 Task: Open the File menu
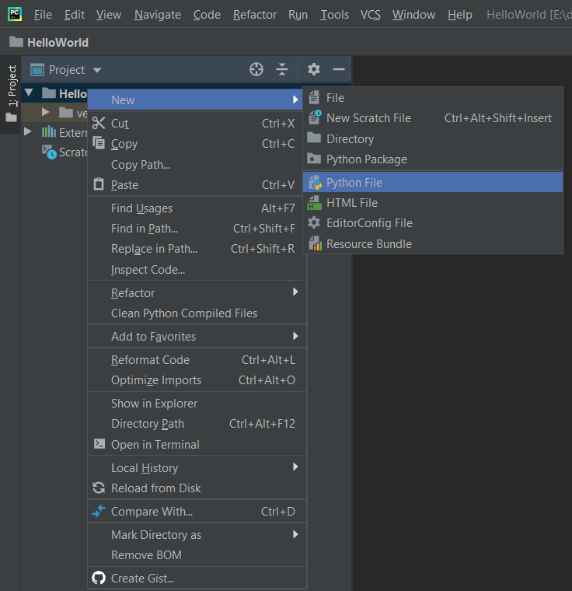[x=43, y=15]
